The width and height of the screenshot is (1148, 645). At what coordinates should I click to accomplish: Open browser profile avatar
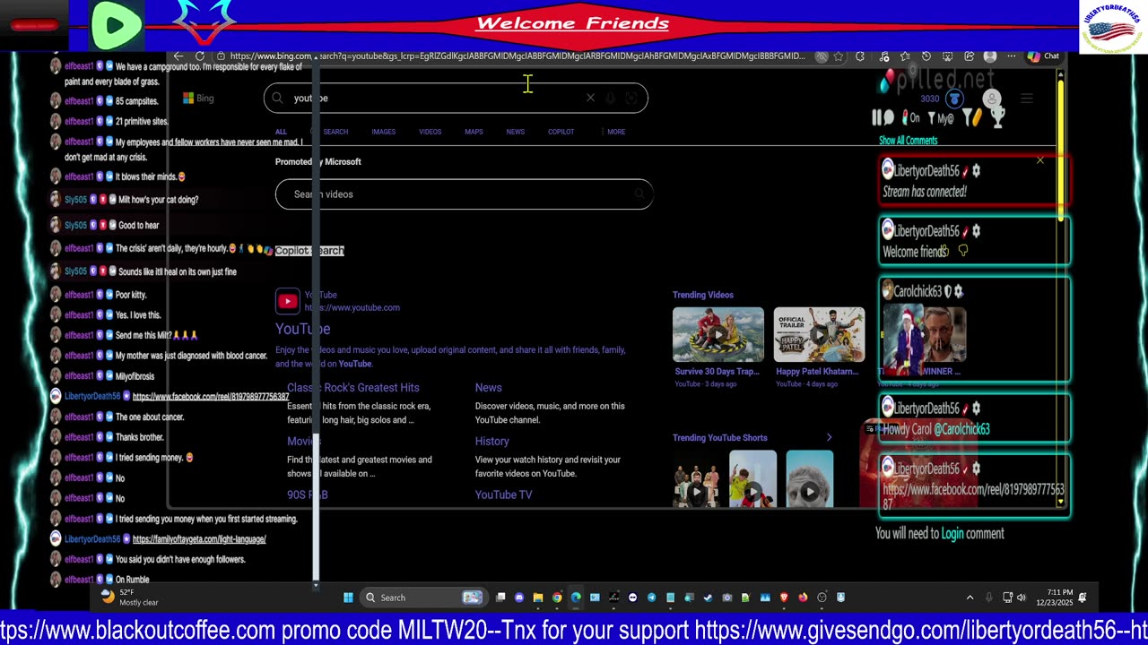990,56
